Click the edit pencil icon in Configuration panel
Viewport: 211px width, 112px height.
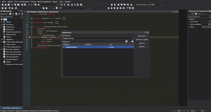13,14
